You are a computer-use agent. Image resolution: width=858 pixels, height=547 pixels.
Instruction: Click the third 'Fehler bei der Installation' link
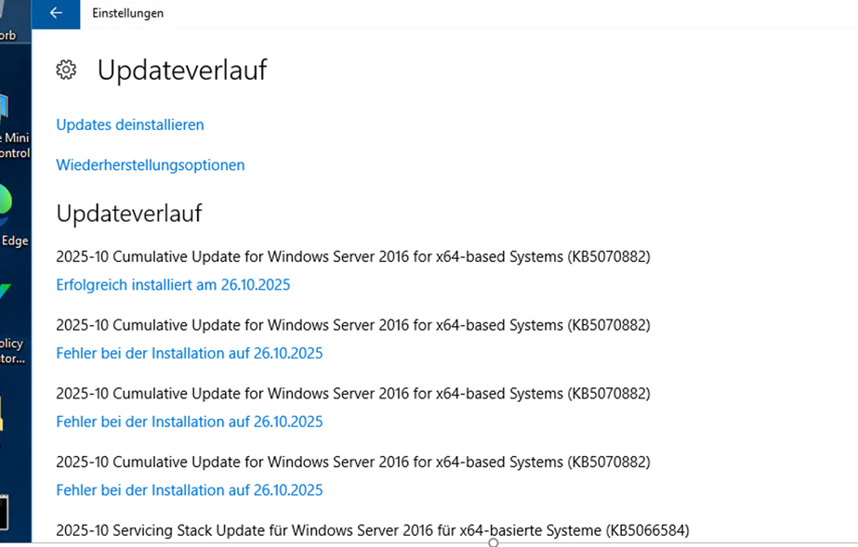(x=189, y=490)
